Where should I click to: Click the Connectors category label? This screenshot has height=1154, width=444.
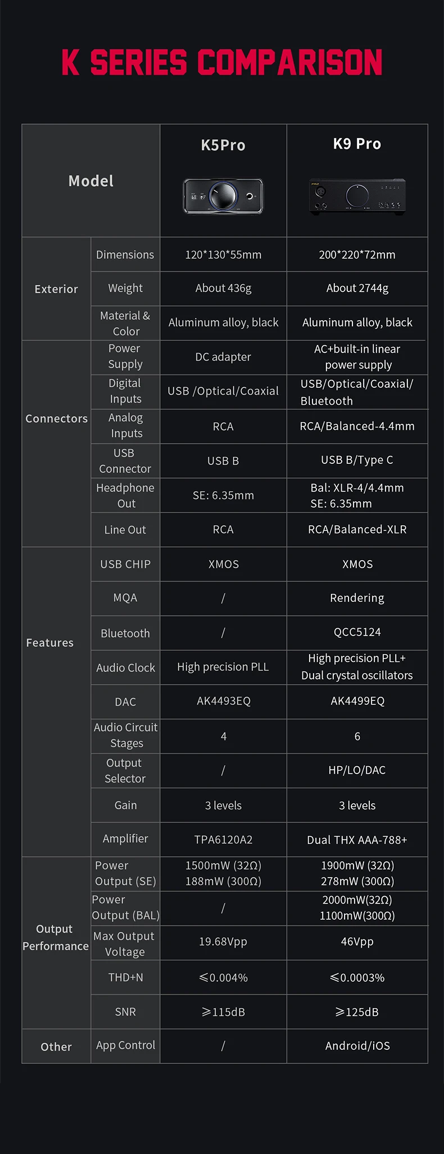tap(56, 418)
